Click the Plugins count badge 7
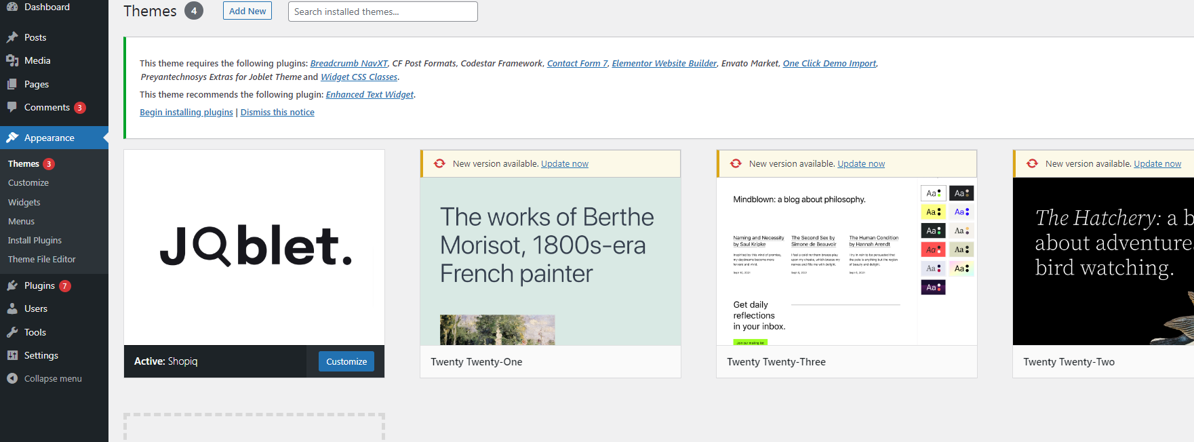 pos(65,286)
